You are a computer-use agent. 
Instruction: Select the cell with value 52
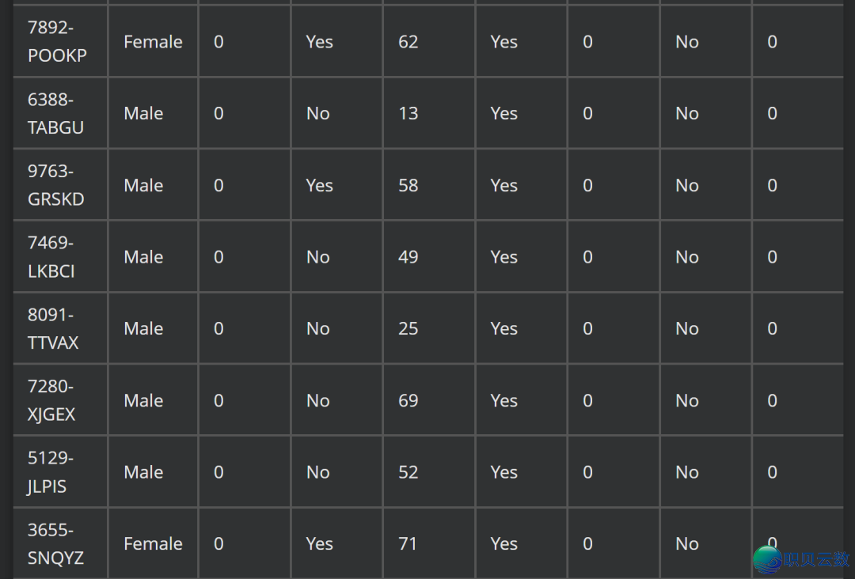coord(408,472)
